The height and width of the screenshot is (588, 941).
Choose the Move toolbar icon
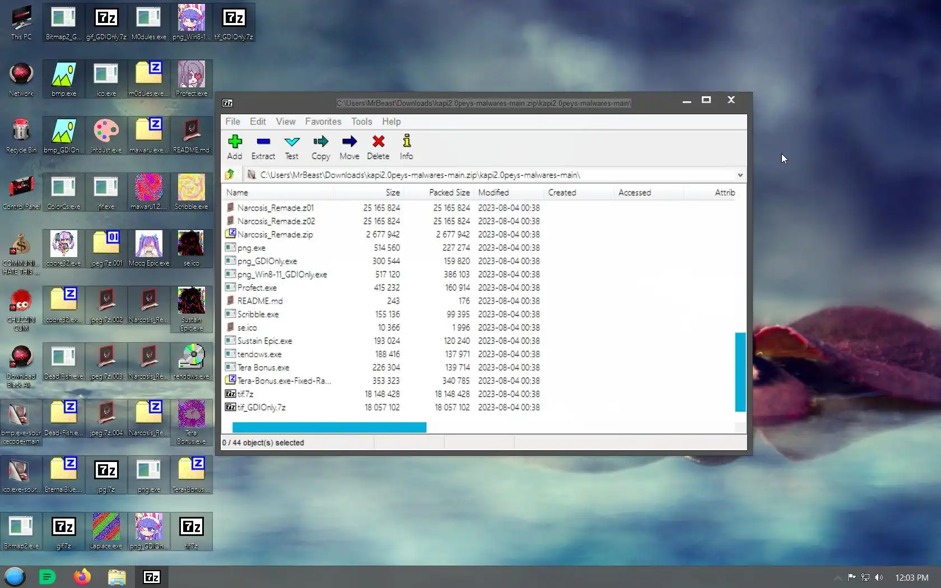click(350, 147)
